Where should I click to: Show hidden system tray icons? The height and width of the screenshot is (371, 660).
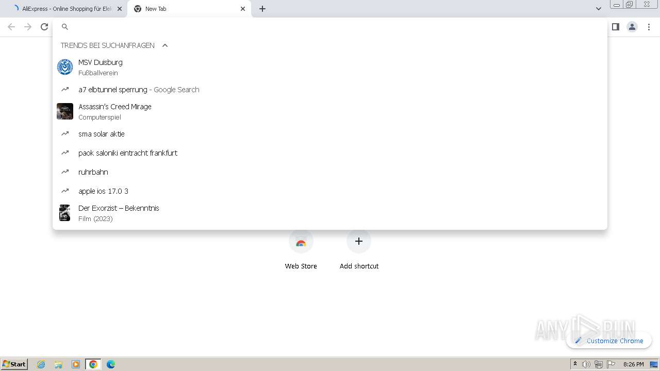click(575, 364)
